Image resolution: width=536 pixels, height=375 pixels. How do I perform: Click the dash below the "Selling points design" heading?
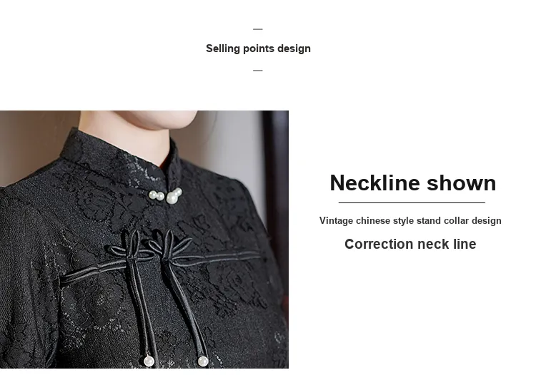tap(258, 71)
